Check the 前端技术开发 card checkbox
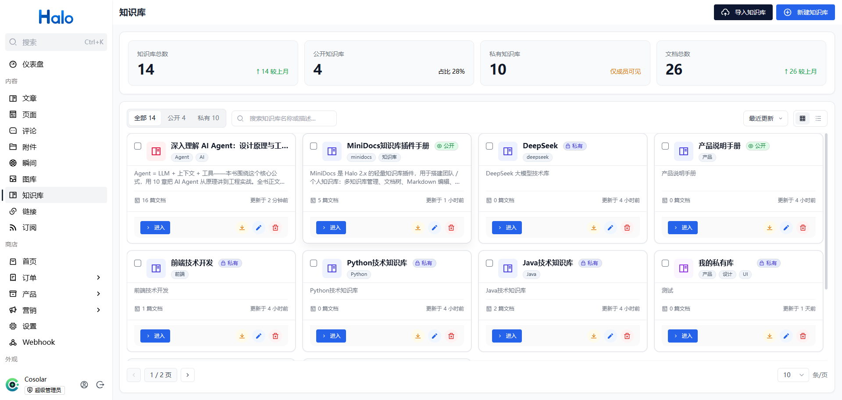The image size is (842, 400). pyautogui.click(x=138, y=263)
